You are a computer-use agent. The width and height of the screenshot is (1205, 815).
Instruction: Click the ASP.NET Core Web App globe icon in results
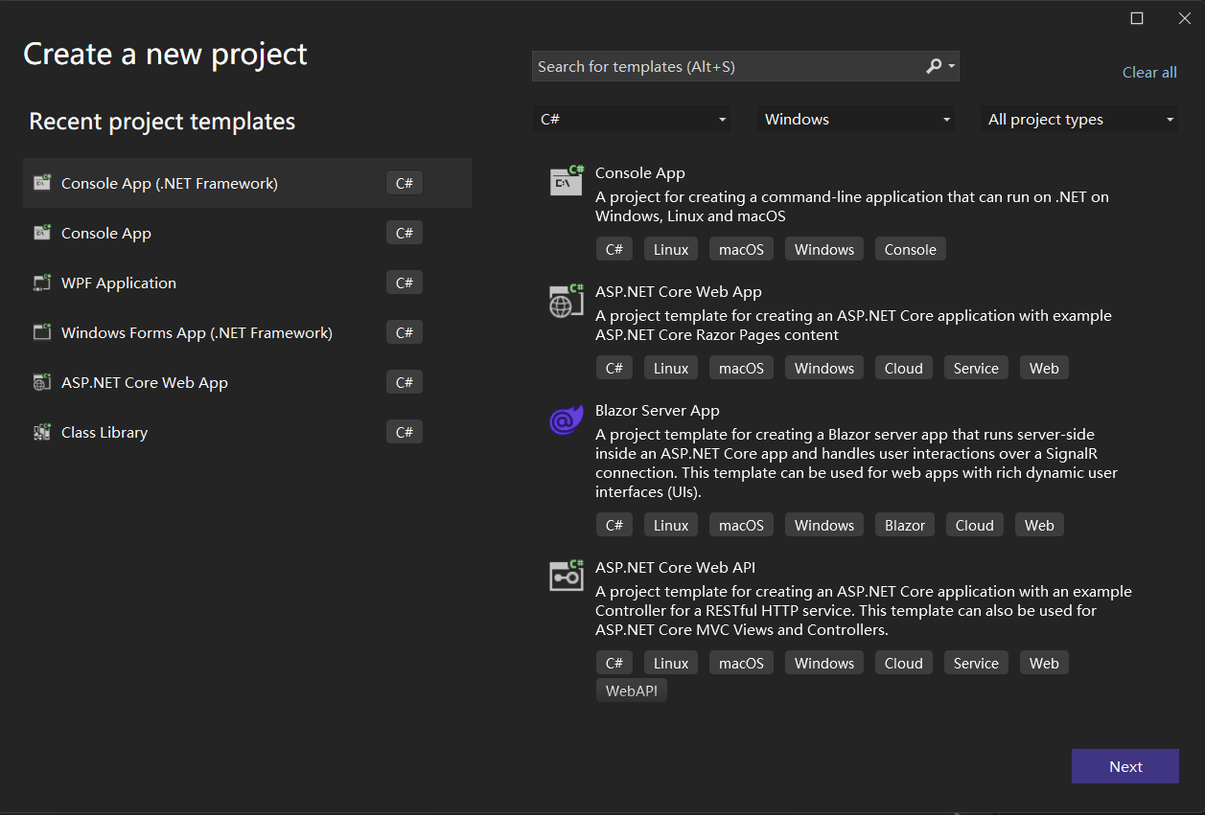click(567, 301)
